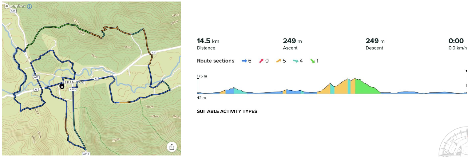Select the blue flat sections arrow icon
Viewport: 468px width, 157px height.
244,61
